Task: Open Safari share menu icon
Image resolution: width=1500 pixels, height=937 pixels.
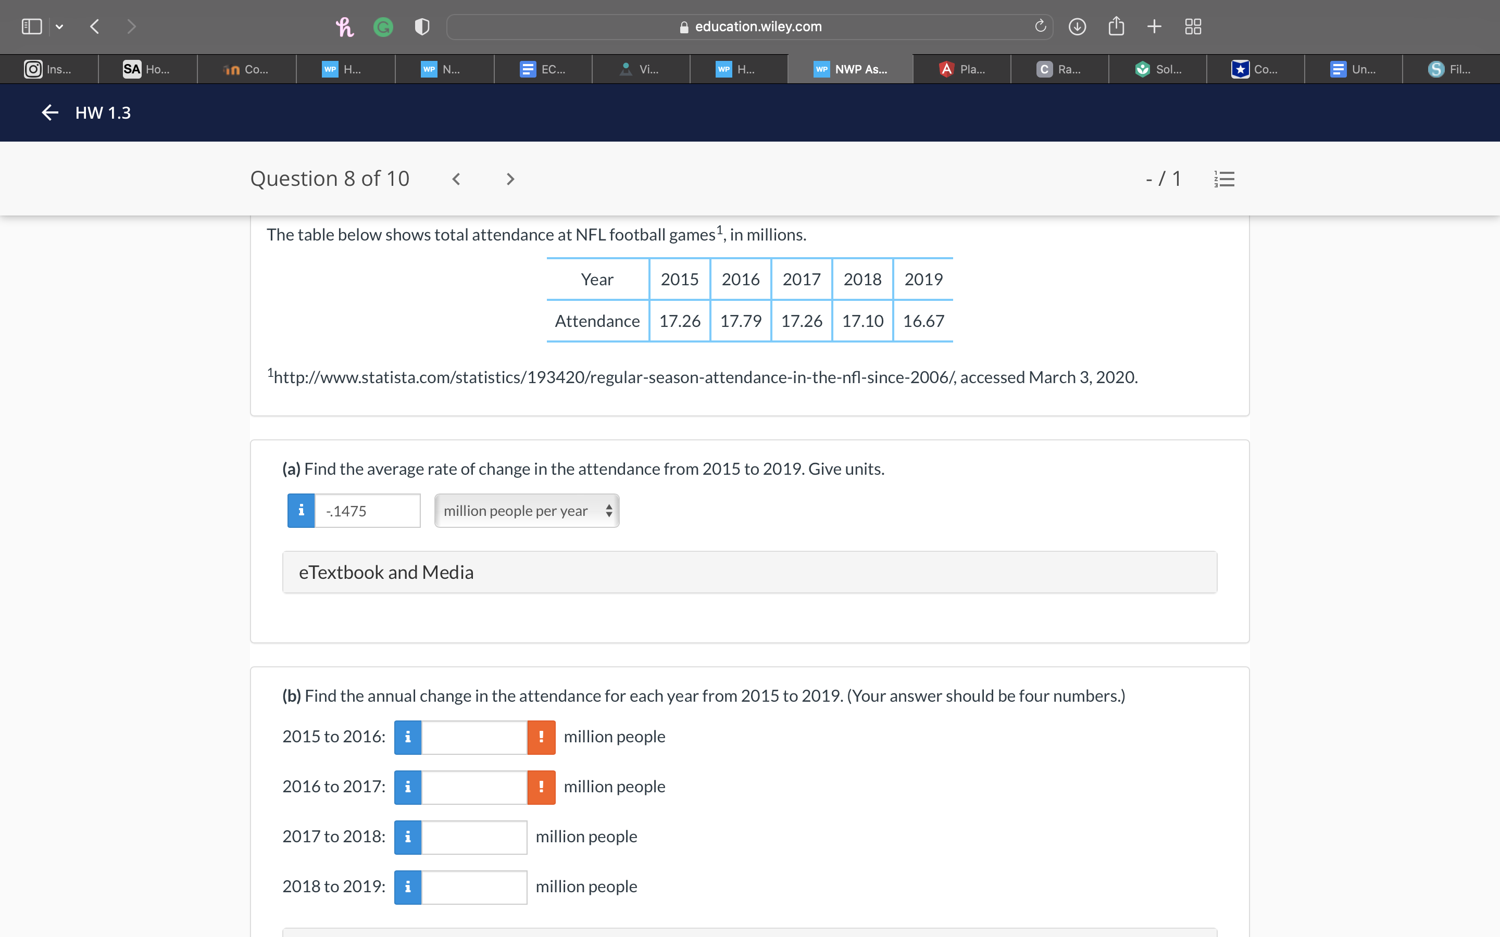Action: tap(1116, 27)
